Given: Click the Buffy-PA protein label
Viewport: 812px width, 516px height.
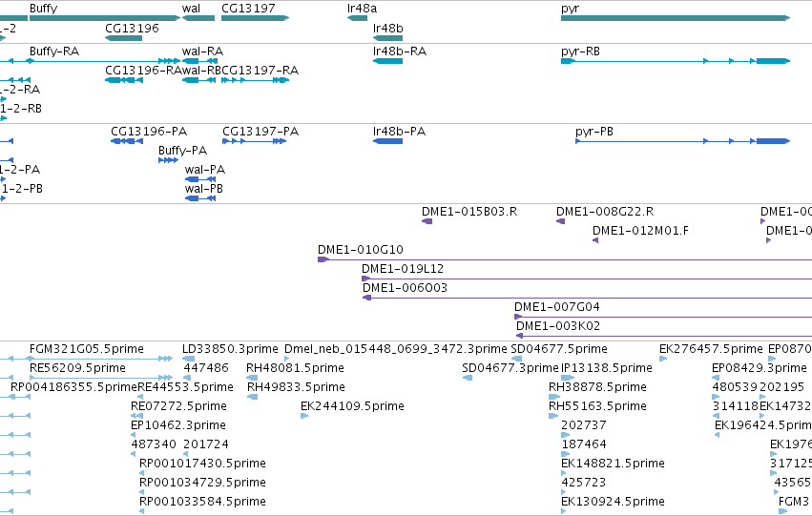Looking at the screenshot, I should (183, 151).
